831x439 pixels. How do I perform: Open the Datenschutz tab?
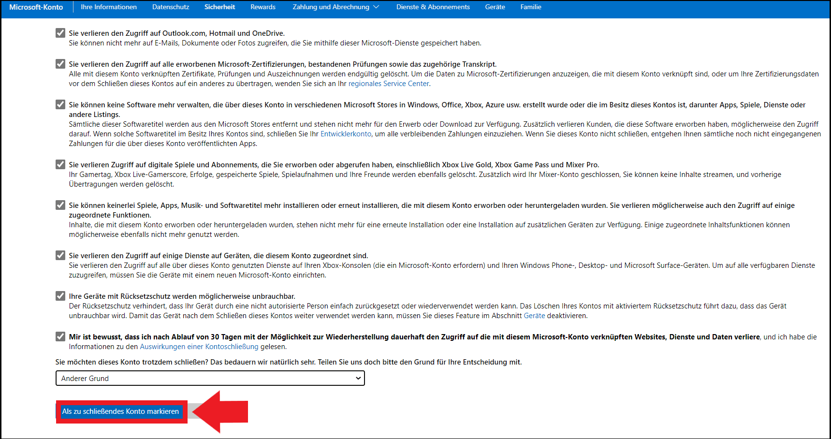[x=171, y=7]
